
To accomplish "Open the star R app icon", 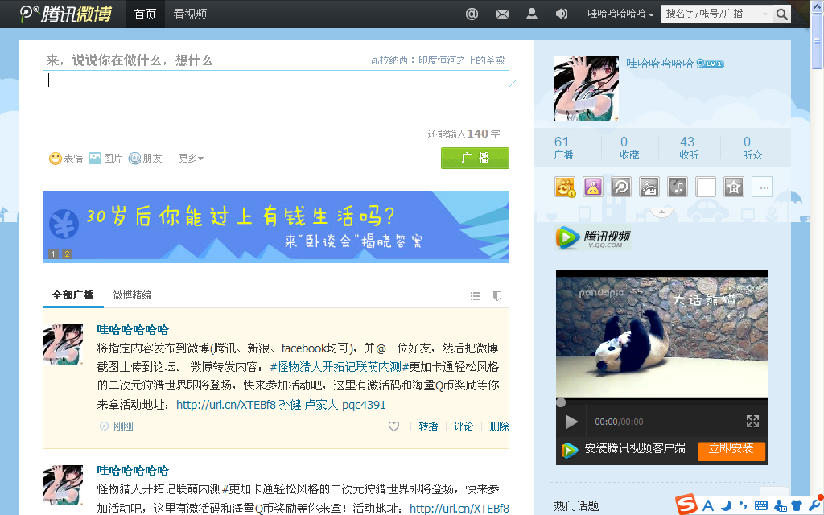I will 734,187.
